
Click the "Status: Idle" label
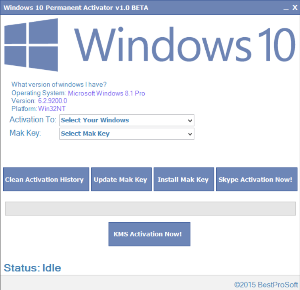pos(32,268)
